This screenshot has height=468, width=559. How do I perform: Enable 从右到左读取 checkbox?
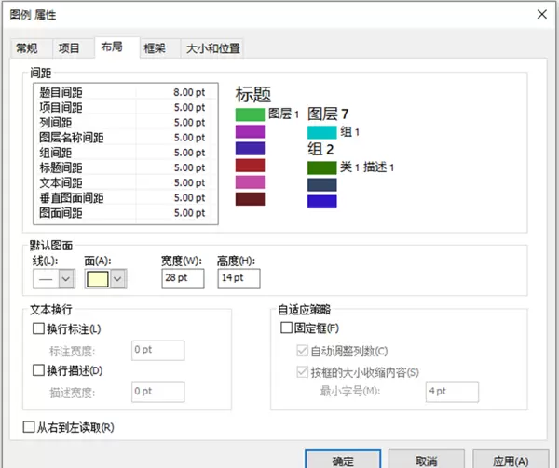pyautogui.click(x=30, y=428)
